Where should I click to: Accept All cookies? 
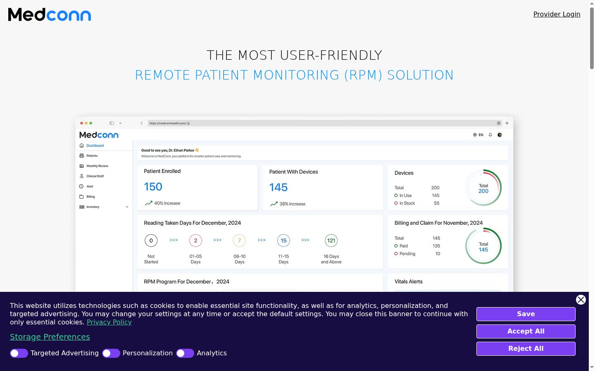(x=526, y=331)
